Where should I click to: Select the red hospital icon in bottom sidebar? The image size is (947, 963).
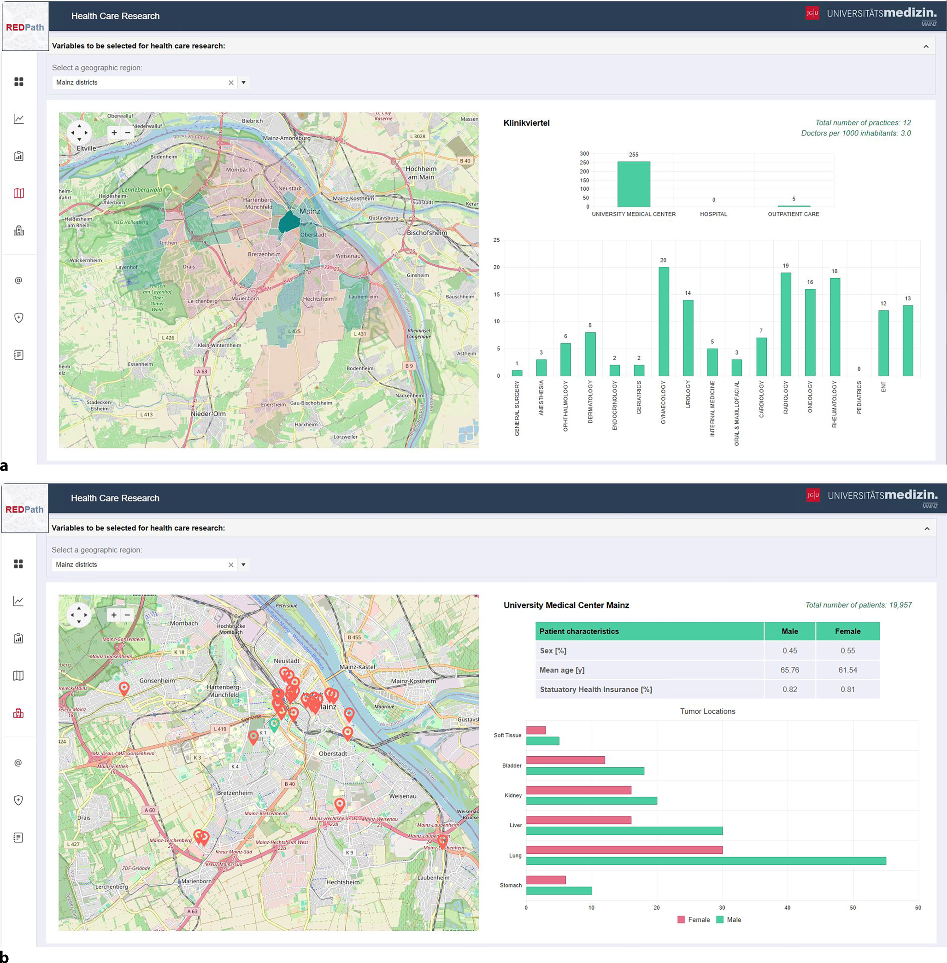point(18,713)
